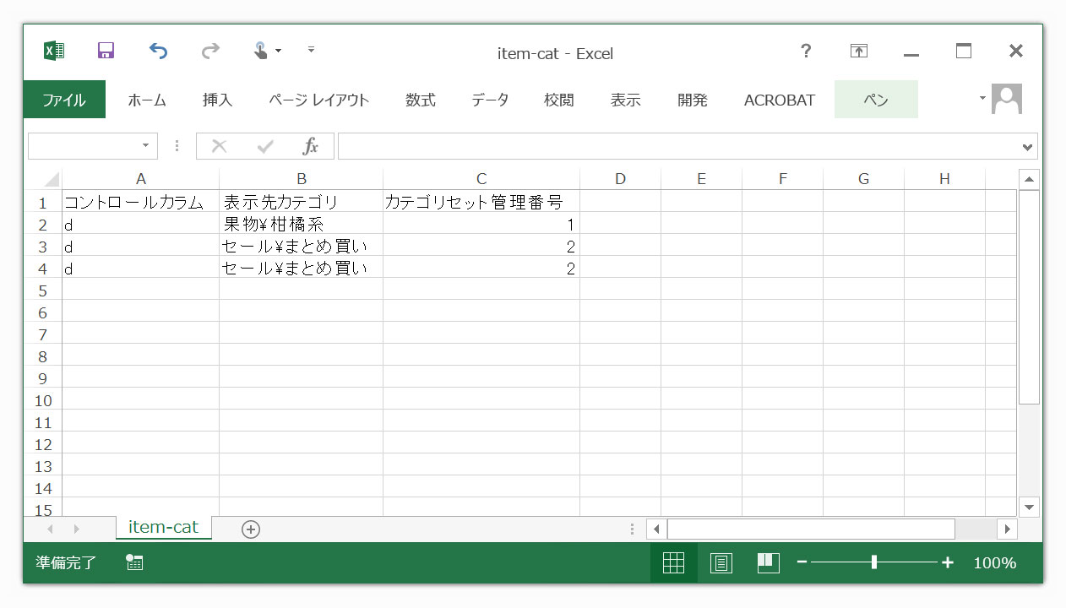Click vertical scrollbar down arrow
1066x608 pixels.
point(1029,507)
